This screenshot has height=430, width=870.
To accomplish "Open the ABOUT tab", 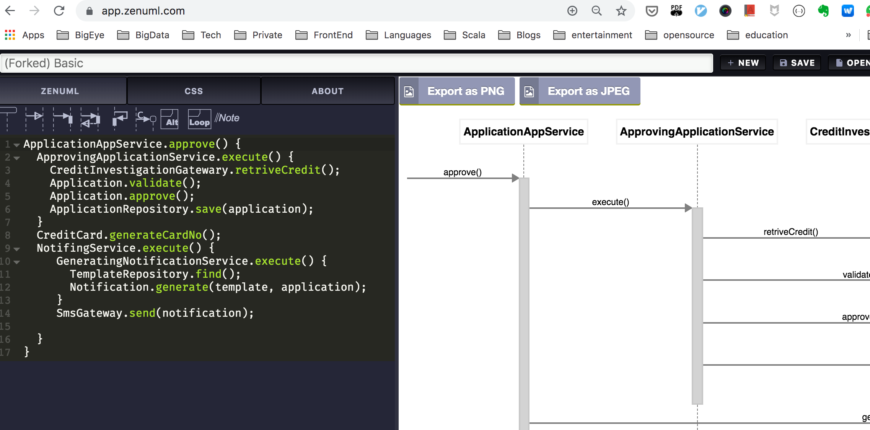I will click(x=327, y=91).
